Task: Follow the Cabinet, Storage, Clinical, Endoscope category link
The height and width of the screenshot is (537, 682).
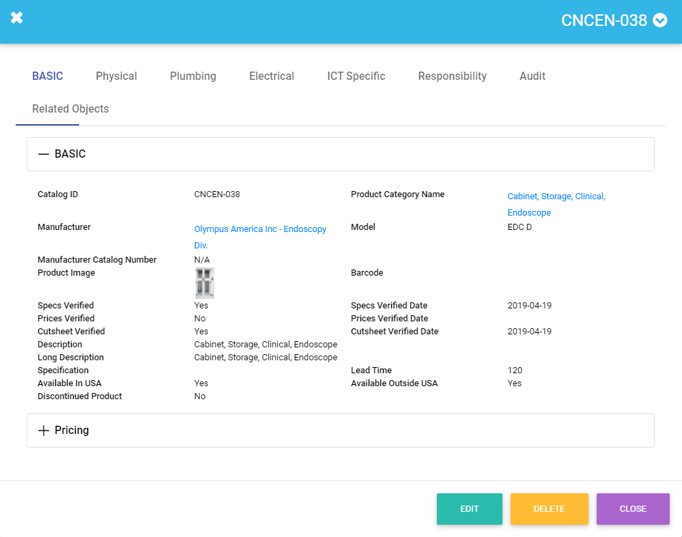Action: click(556, 197)
